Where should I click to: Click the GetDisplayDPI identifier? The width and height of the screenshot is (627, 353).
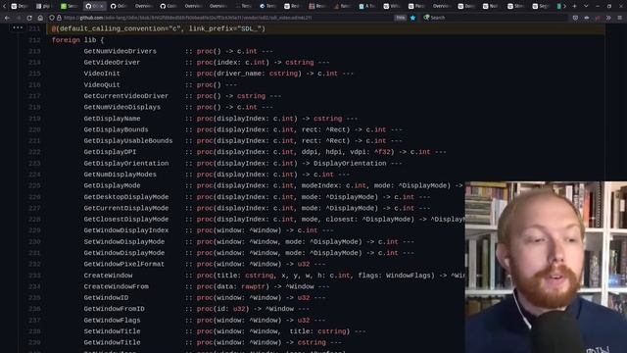coord(110,152)
